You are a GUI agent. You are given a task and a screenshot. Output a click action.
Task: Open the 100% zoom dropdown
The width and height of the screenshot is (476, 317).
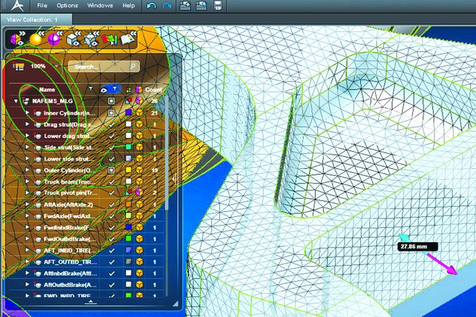pyautogui.click(x=56, y=66)
